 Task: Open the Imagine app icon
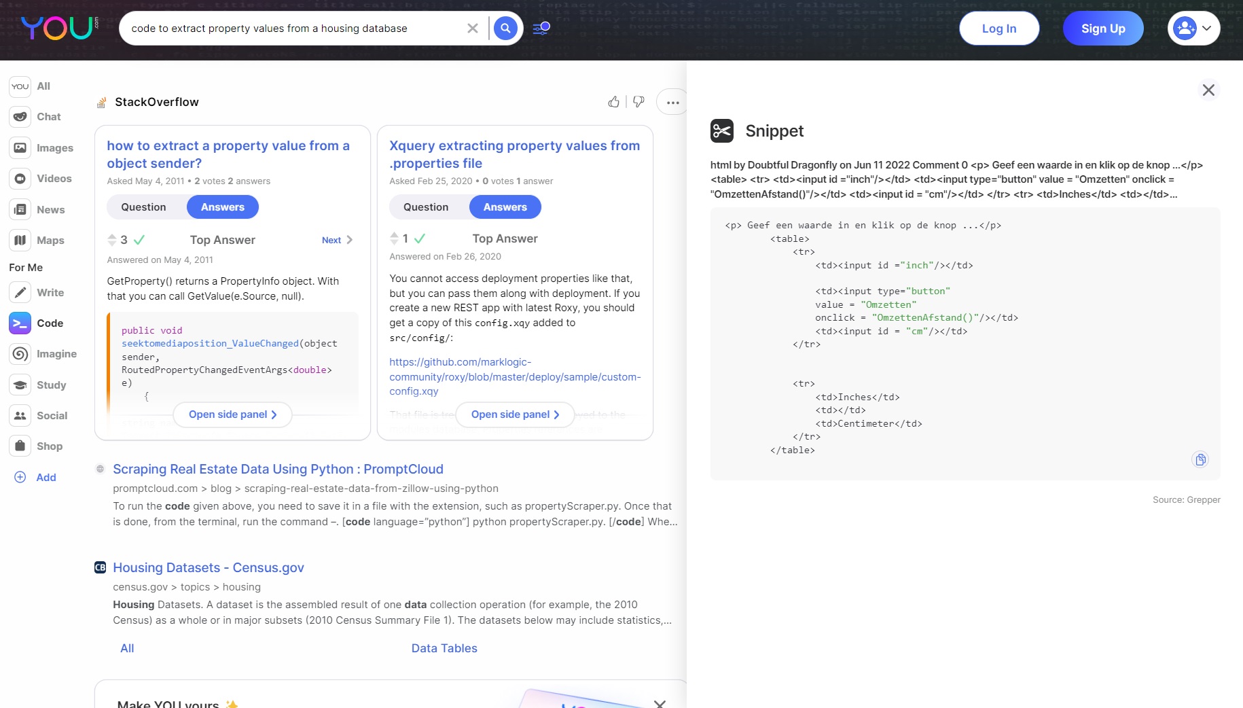(20, 354)
